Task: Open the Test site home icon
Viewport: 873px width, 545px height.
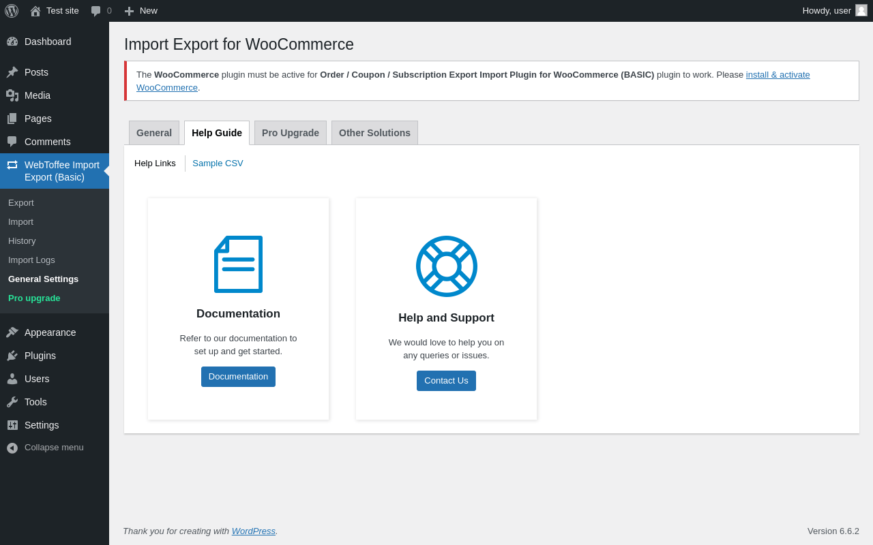Action: [x=35, y=11]
